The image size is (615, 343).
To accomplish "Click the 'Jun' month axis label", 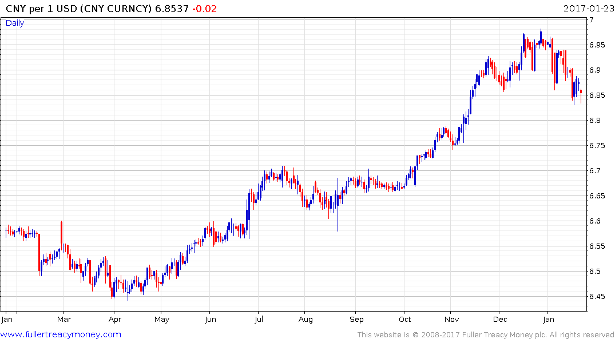I will 210,320.
